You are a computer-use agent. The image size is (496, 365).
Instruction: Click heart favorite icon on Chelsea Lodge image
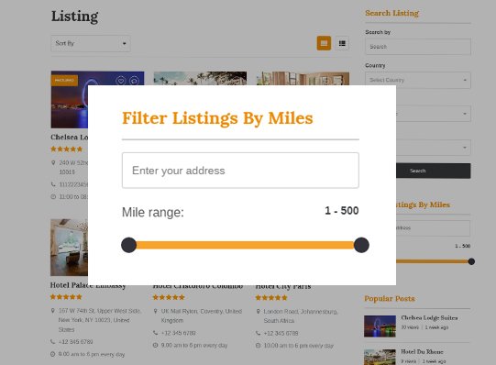tap(120, 81)
